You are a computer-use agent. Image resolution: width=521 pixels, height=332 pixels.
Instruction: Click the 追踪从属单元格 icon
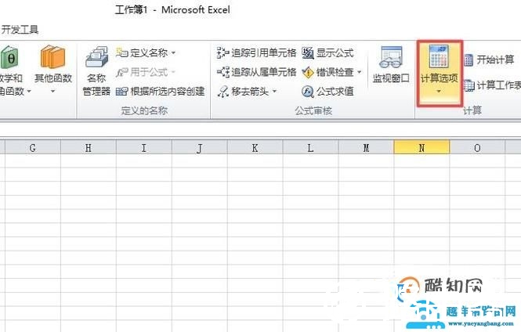click(223, 72)
